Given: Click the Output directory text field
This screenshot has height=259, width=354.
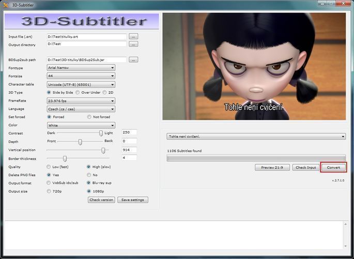Looking at the screenshot, I should 86,44.
